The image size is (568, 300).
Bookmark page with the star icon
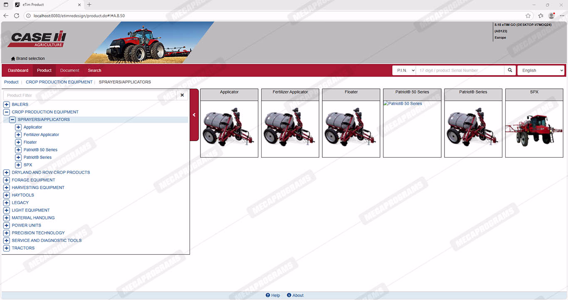(528, 16)
